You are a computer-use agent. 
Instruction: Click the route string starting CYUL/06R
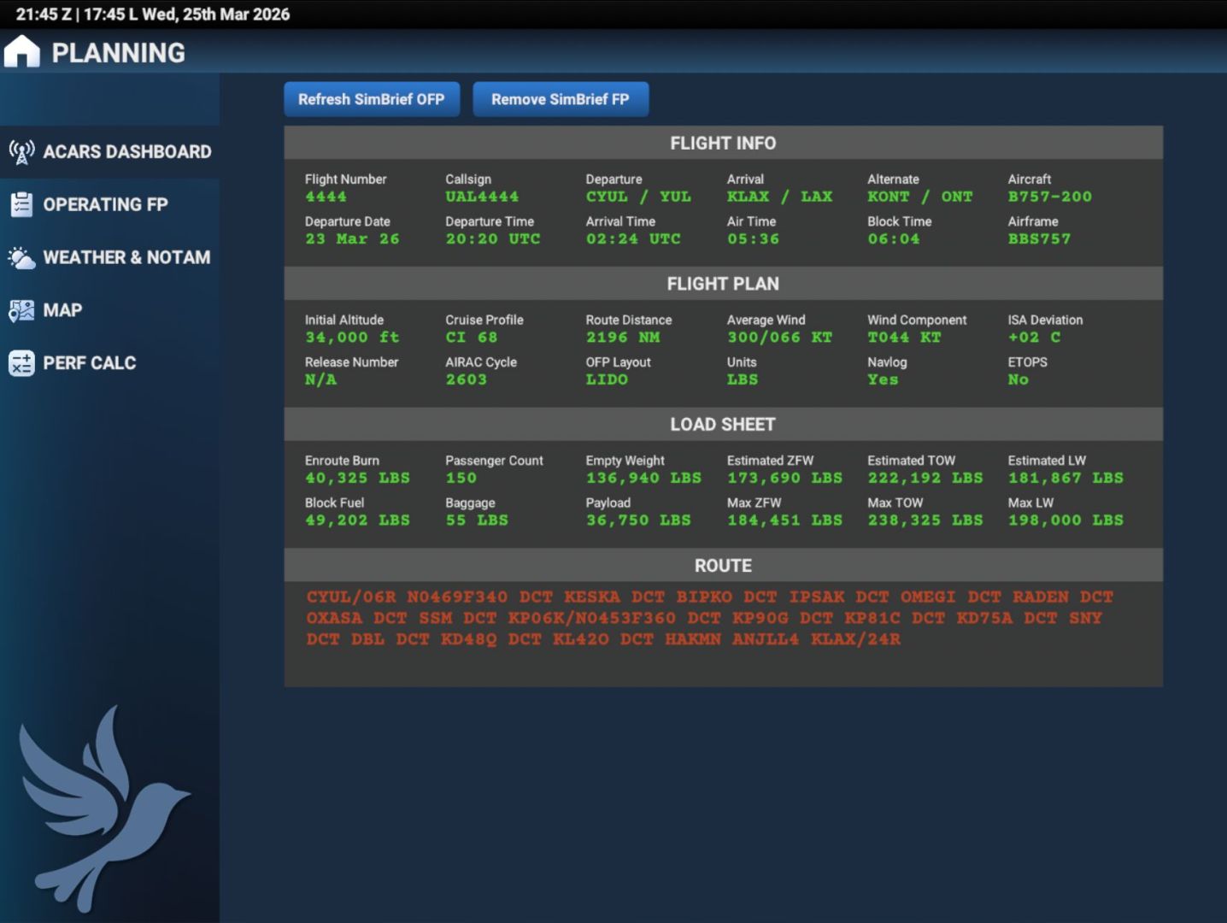[709, 618]
